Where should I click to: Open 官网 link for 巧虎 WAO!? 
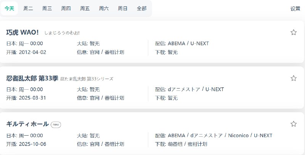95,52
